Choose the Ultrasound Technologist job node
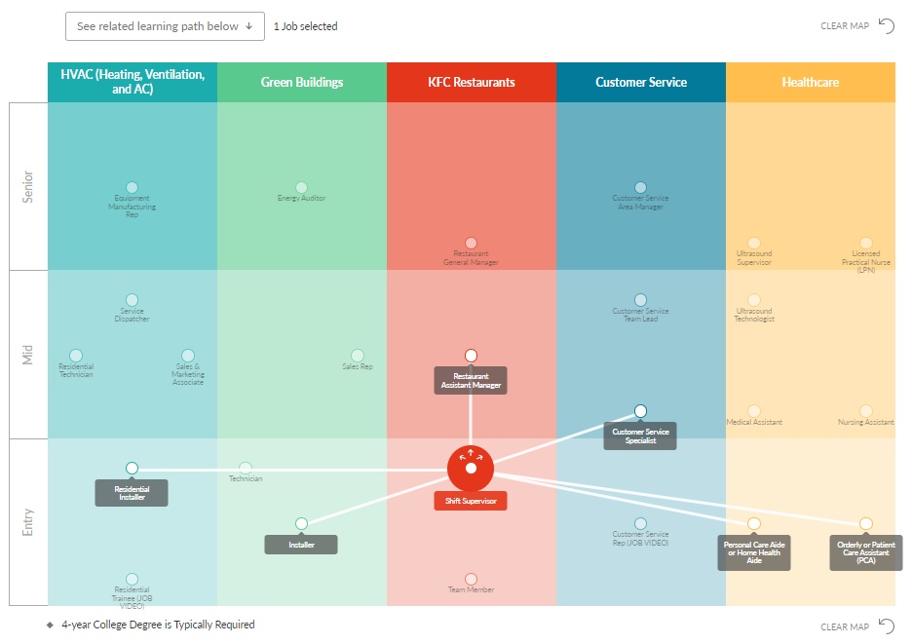Viewport: 913px width, 644px height. [754, 300]
